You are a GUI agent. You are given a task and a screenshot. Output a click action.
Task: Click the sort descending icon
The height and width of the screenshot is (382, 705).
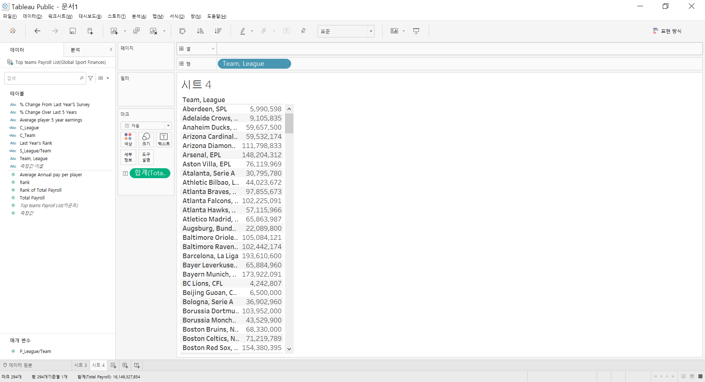pos(218,31)
